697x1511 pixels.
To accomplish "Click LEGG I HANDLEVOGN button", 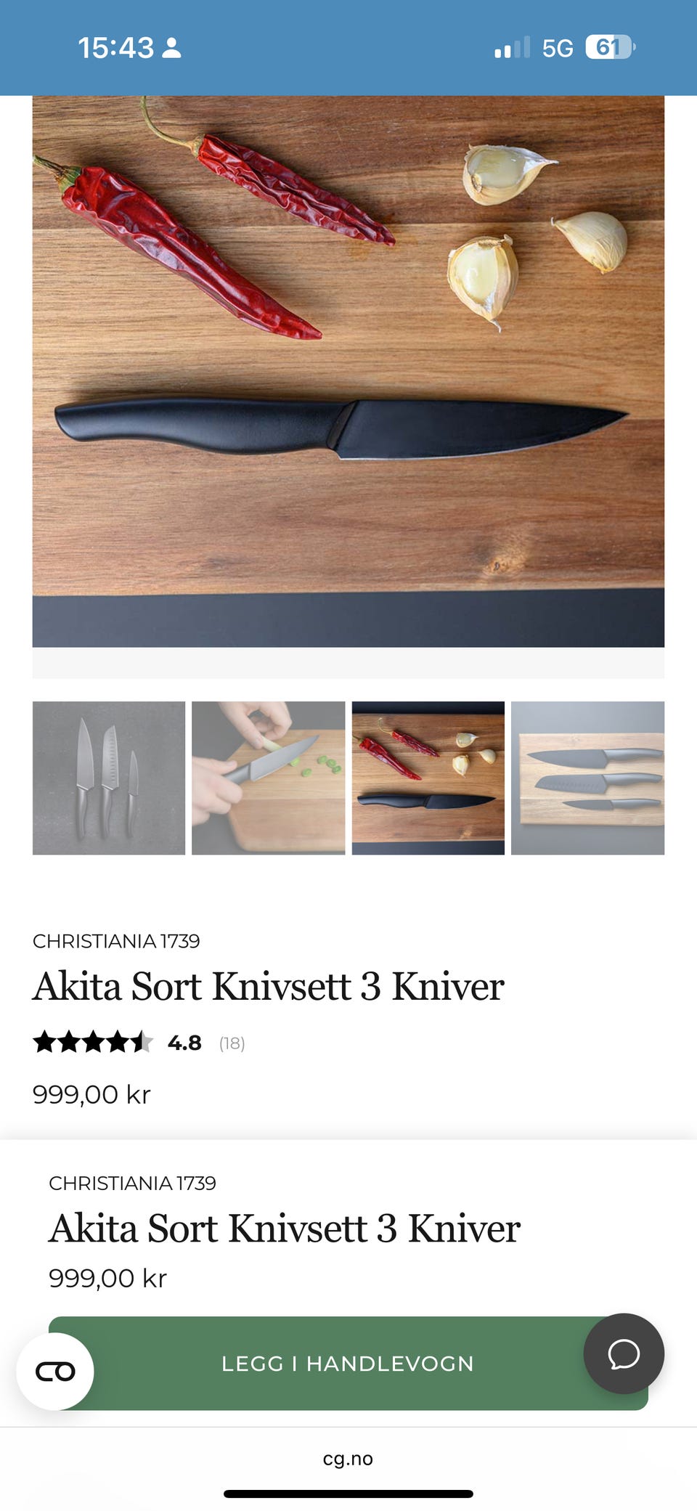I will point(348,1364).
